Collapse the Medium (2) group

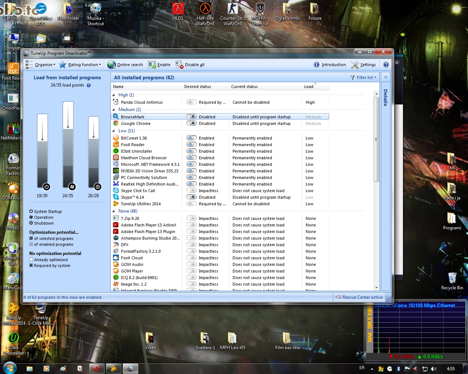tap(113, 110)
